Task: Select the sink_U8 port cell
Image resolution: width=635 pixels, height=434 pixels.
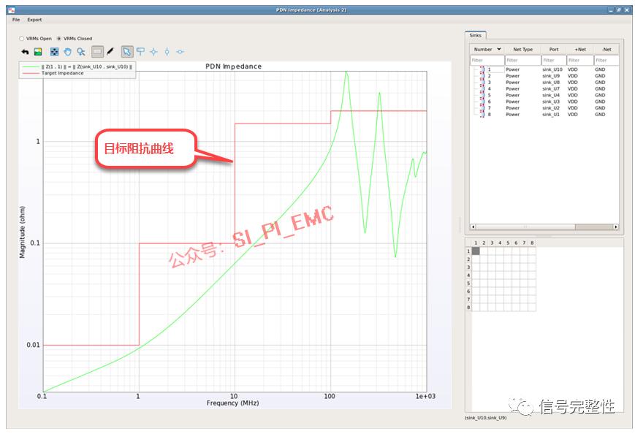Action: pos(551,82)
